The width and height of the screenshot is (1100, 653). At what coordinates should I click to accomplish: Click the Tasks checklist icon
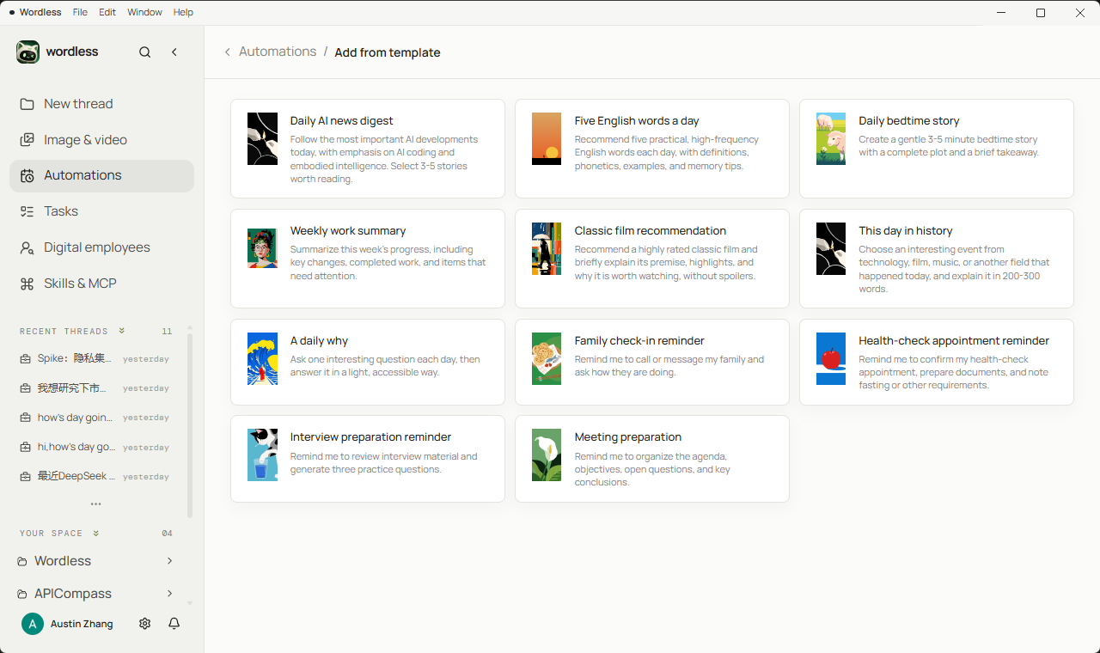point(27,211)
